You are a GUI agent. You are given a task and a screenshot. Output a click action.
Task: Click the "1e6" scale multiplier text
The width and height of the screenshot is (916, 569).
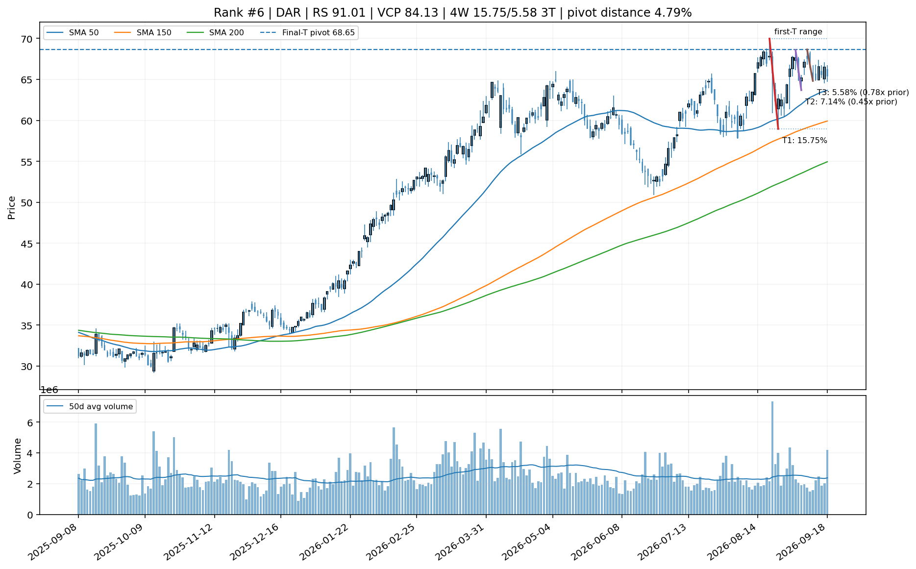click(x=49, y=390)
